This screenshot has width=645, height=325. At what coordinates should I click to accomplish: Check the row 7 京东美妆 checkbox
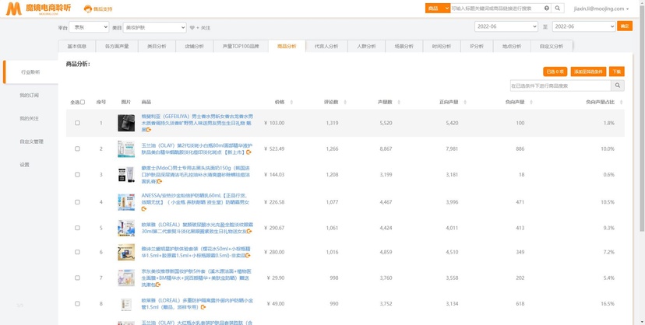pyautogui.click(x=77, y=278)
